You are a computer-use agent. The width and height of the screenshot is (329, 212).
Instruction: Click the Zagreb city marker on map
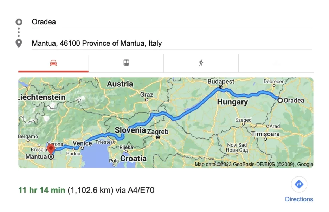(158, 137)
